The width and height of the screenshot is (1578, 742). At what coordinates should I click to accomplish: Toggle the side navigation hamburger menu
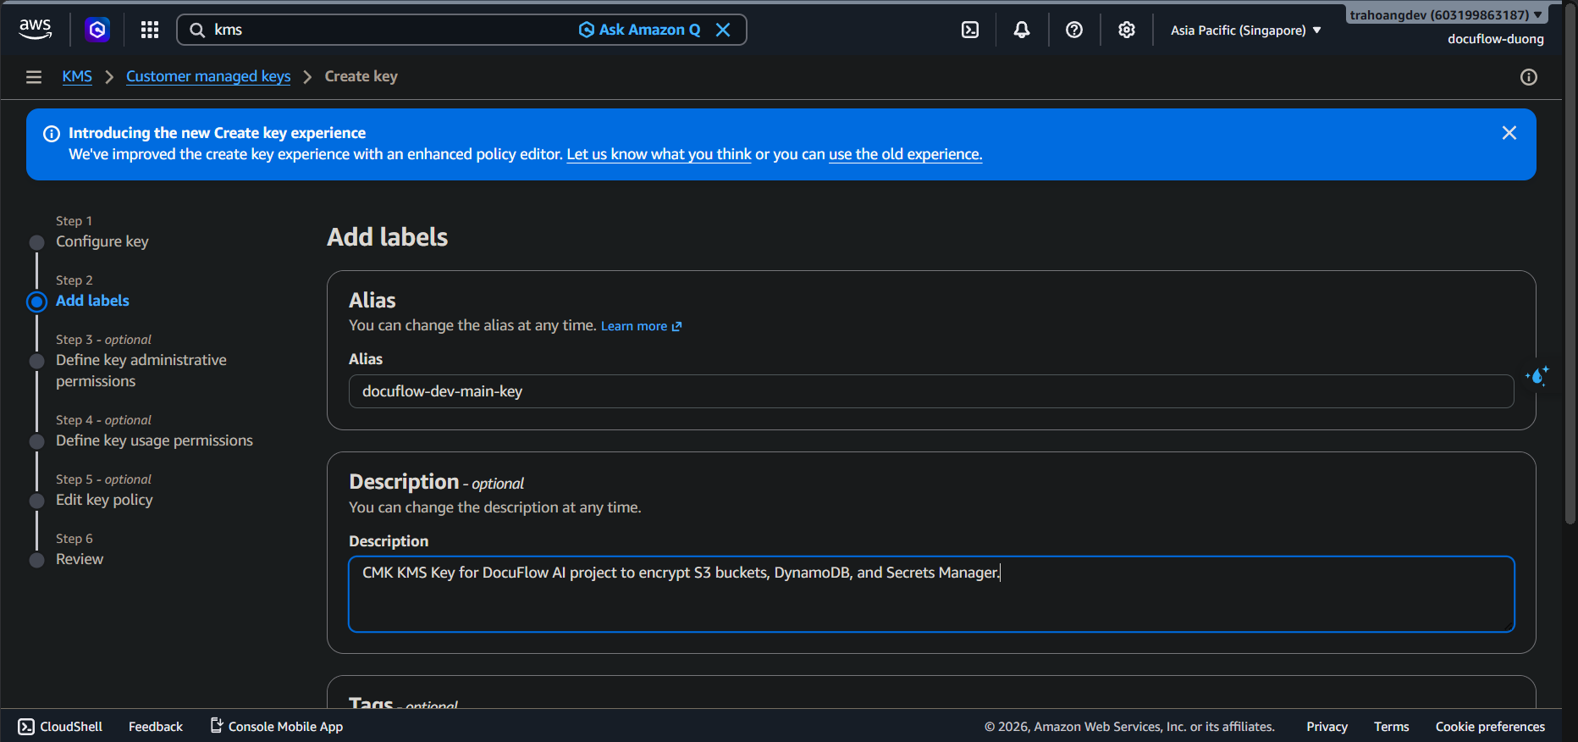tap(34, 77)
